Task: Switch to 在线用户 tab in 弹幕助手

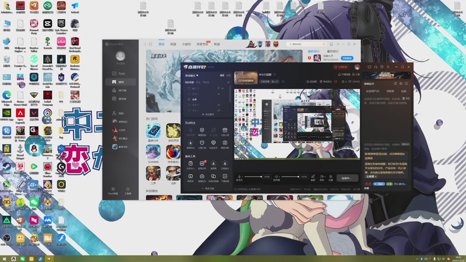Action: click(x=372, y=91)
